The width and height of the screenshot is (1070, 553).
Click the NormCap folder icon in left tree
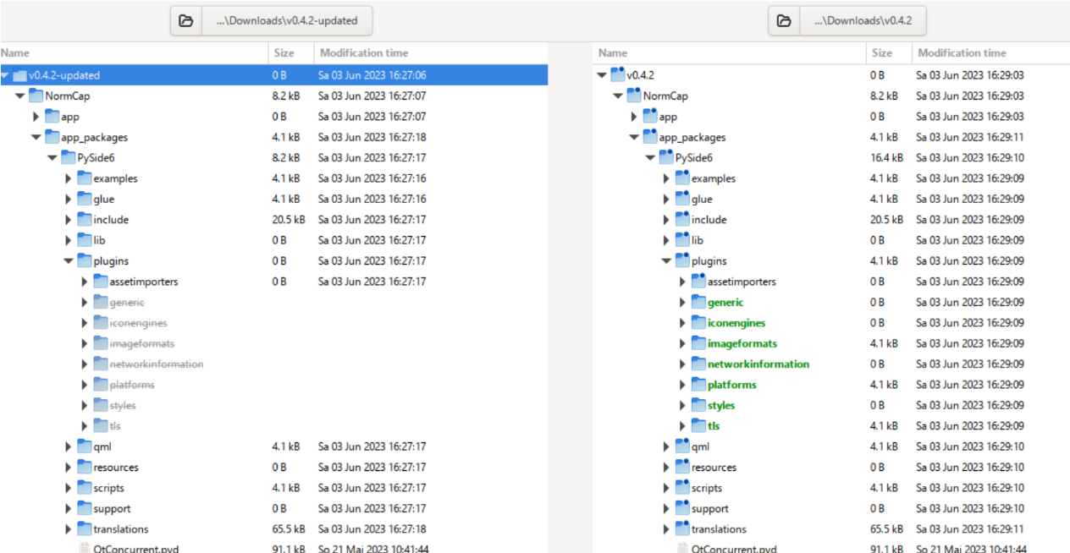[36, 96]
